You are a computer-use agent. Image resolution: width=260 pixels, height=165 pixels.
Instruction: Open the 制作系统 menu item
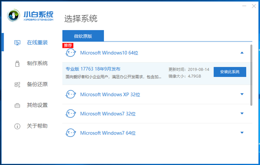pos(37,63)
